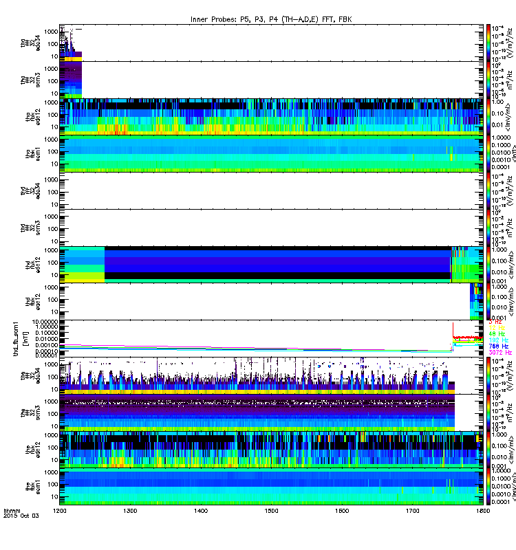Click the 1300 time axis tick label
Viewport: 516px width, 550px height.
(130, 511)
